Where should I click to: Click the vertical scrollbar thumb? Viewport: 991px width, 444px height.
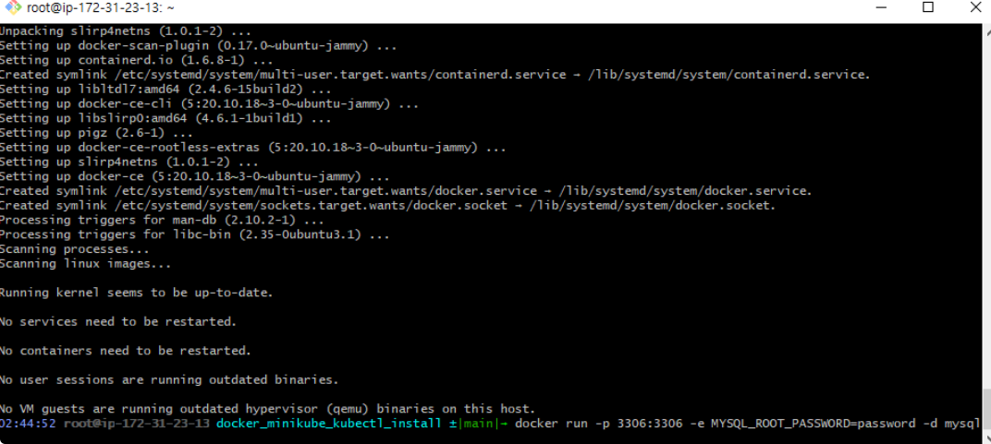(986, 408)
